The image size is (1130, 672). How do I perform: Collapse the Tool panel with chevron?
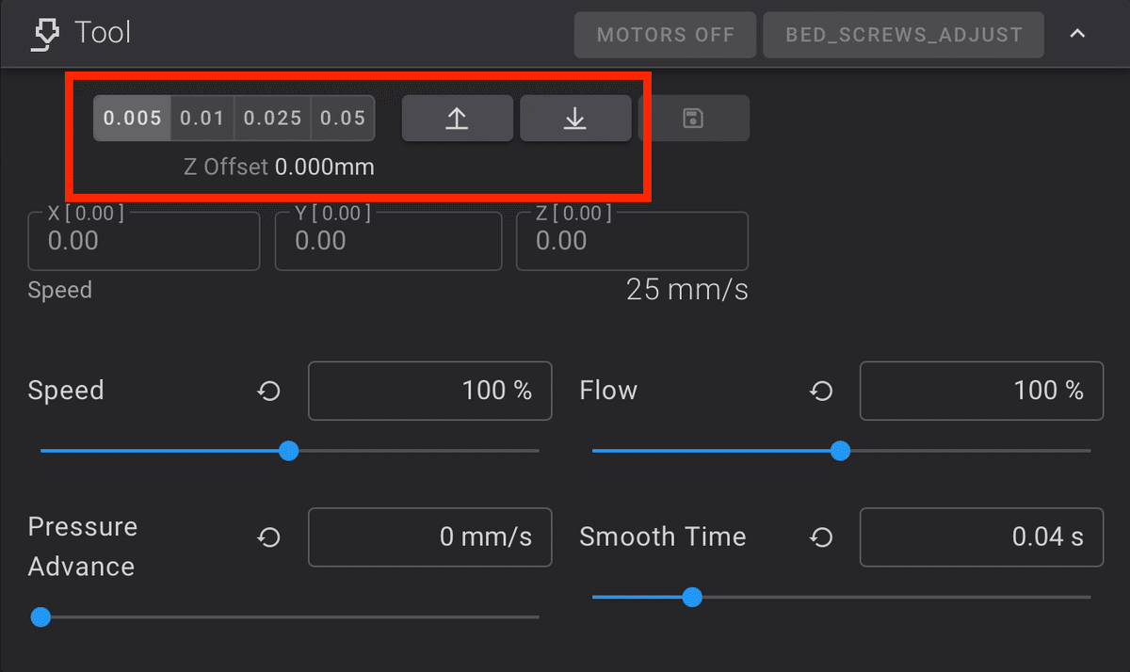[1078, 35]
